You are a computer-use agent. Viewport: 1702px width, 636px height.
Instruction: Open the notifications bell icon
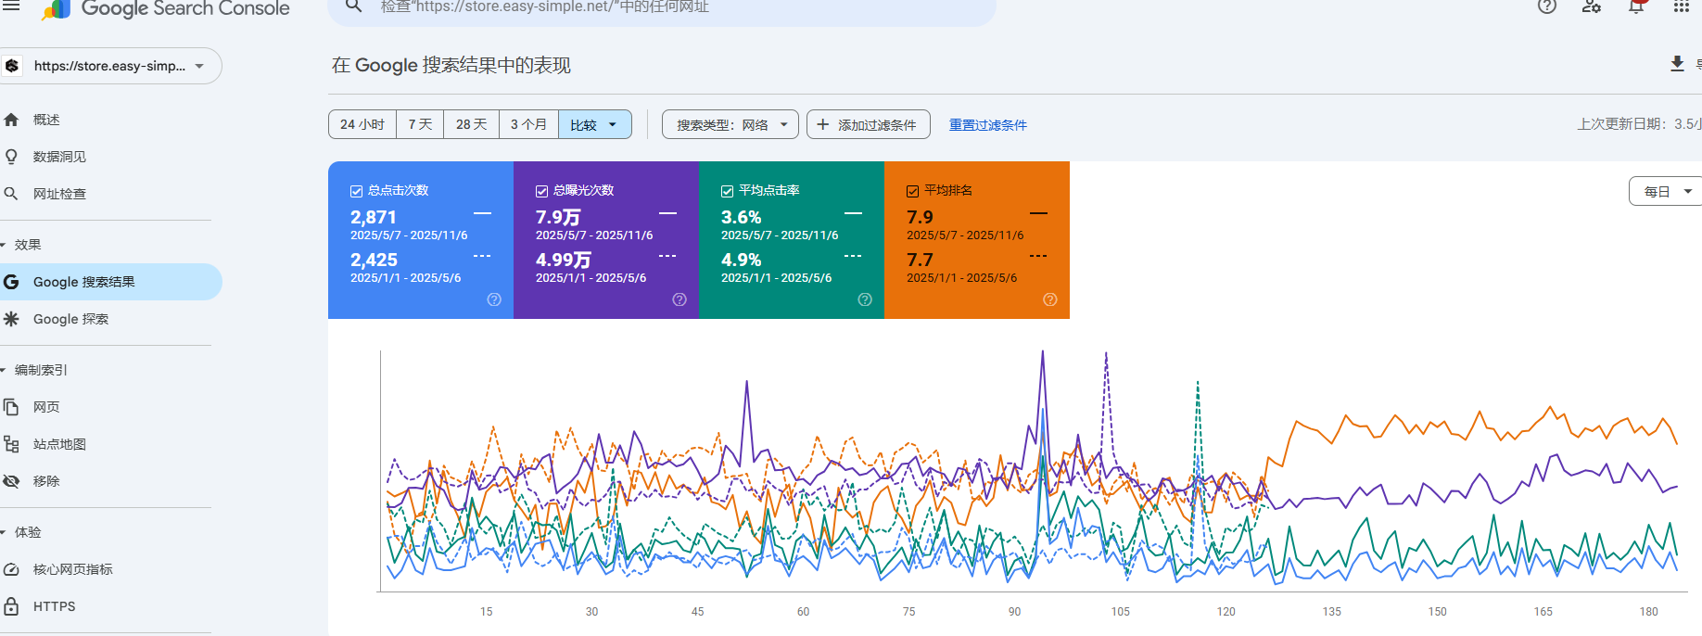tap(1636, 6)
